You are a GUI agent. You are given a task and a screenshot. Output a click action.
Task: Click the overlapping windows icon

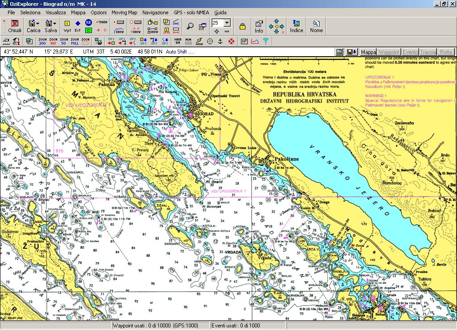coord(202,26)
